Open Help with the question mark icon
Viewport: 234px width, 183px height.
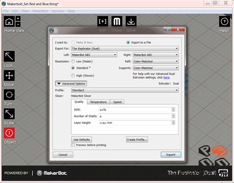pyautogui.click(x=225, y=22)
